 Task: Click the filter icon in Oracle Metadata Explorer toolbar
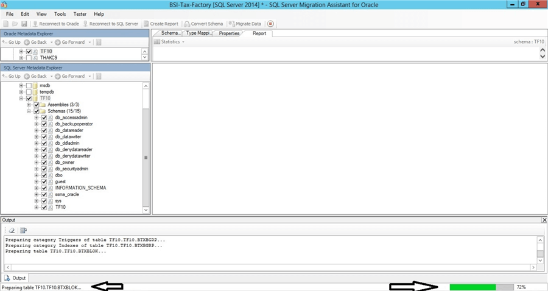tap(99, 42)
